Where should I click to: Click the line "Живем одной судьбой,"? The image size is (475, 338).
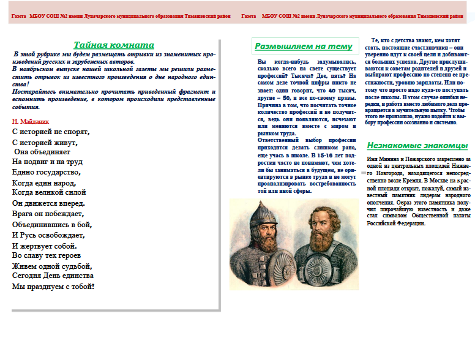click(x=52, y=266)
